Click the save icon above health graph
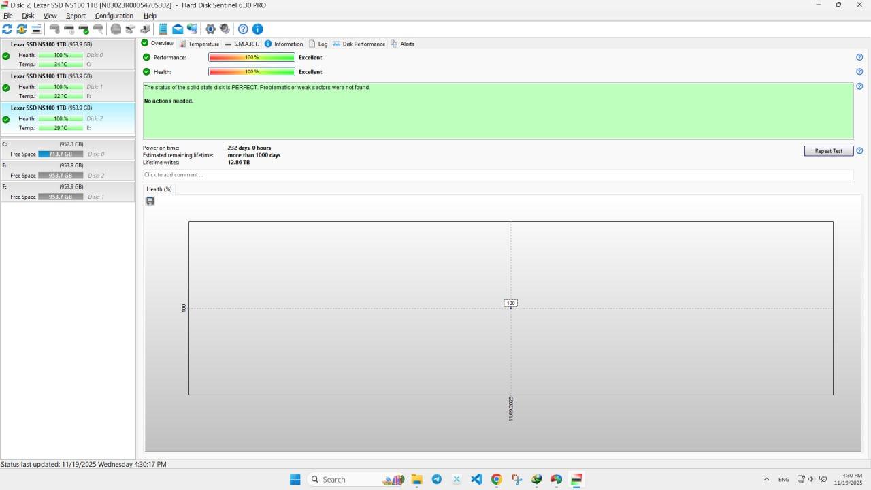871x490 pixels. [x=150, y=201]
